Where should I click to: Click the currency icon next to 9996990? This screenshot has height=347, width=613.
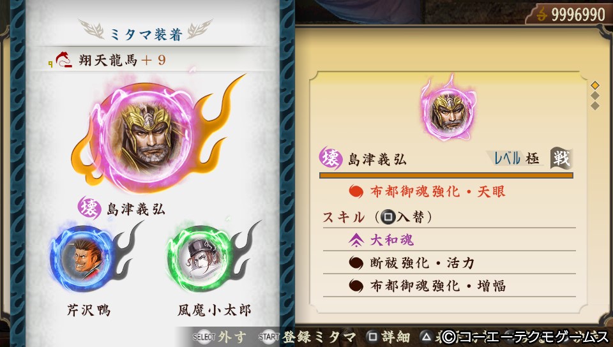click(x=541, y=15)
